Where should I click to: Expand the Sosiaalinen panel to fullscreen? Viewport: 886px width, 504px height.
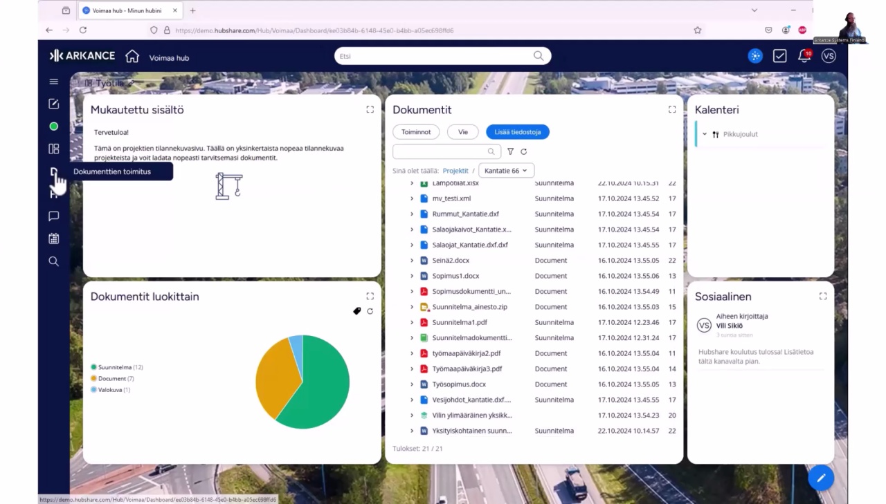[x=822, y=296]
